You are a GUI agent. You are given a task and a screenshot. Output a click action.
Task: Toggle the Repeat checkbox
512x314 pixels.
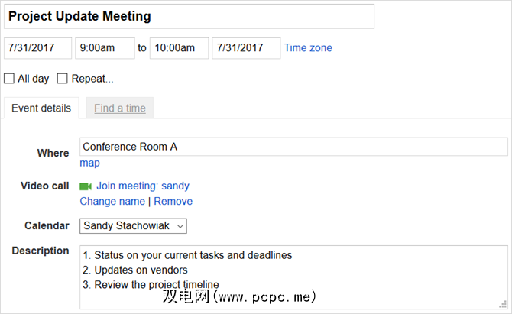tap(63, 78)
